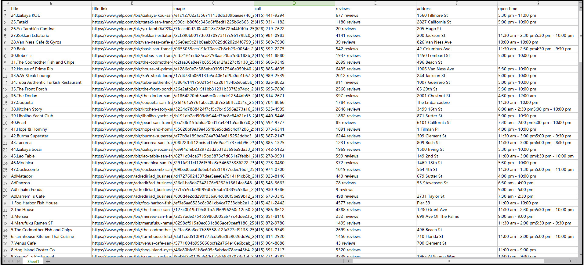584x265 pixels.
Task: Click the 'title' header cell
Action: pos(51,9)
